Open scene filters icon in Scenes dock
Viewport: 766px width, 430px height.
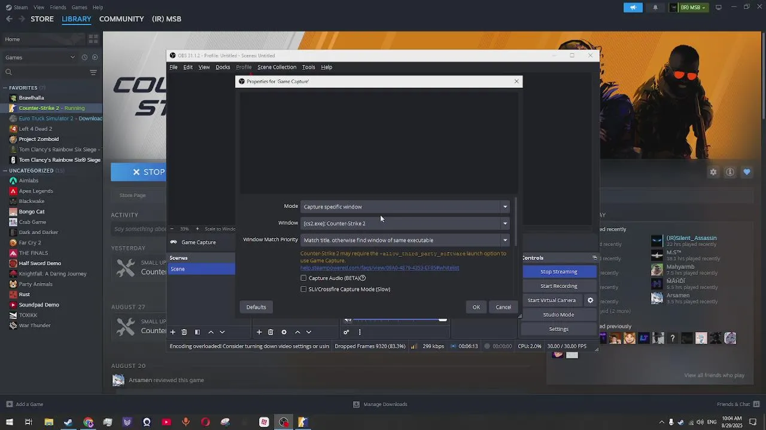point(197,332)
